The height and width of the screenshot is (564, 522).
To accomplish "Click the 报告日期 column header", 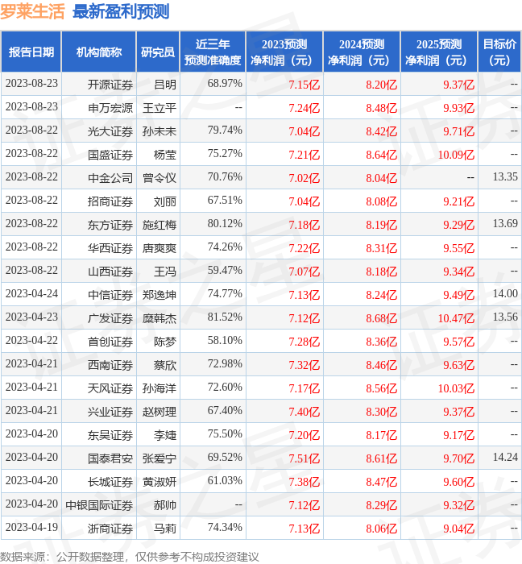I will tap(31, 52).
